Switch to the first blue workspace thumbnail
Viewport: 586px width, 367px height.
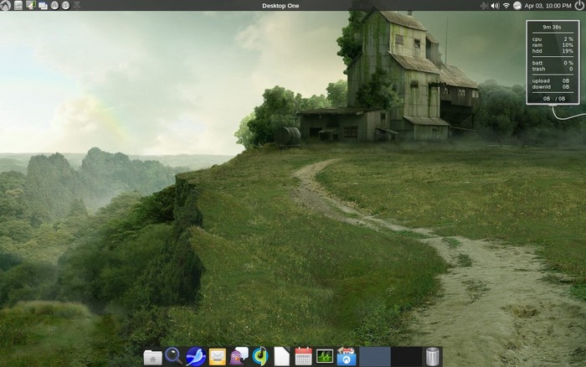pyautogui.click(x=375, y=356)
